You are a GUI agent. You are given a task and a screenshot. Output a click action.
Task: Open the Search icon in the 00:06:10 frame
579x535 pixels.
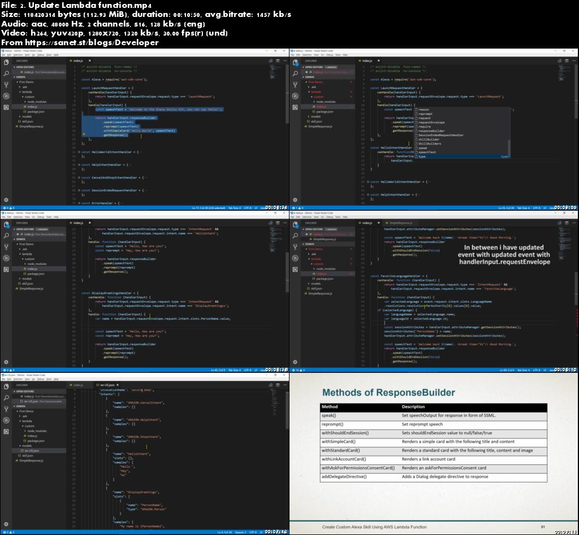click(295, 236)
